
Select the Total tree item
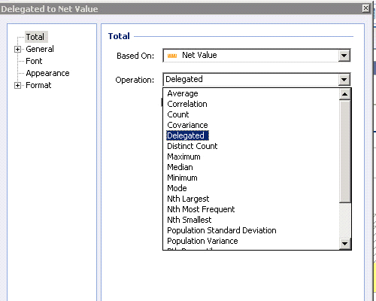point(35,37)
